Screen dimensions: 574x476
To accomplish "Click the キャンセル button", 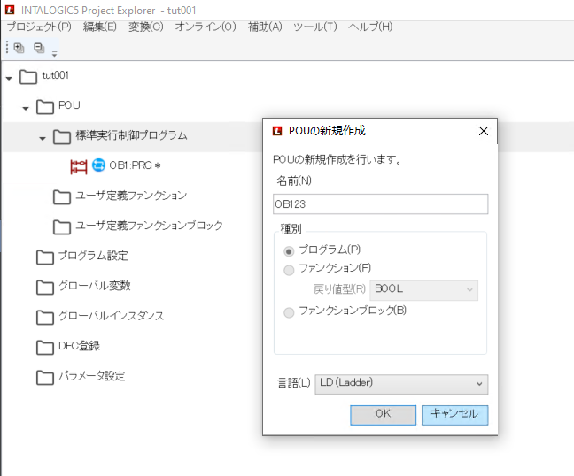I will click(x=454, y=414).
